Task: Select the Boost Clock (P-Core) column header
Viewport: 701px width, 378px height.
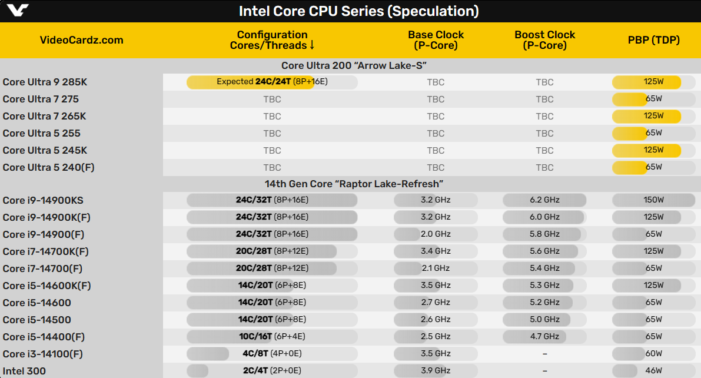Action: pos(544,40)
